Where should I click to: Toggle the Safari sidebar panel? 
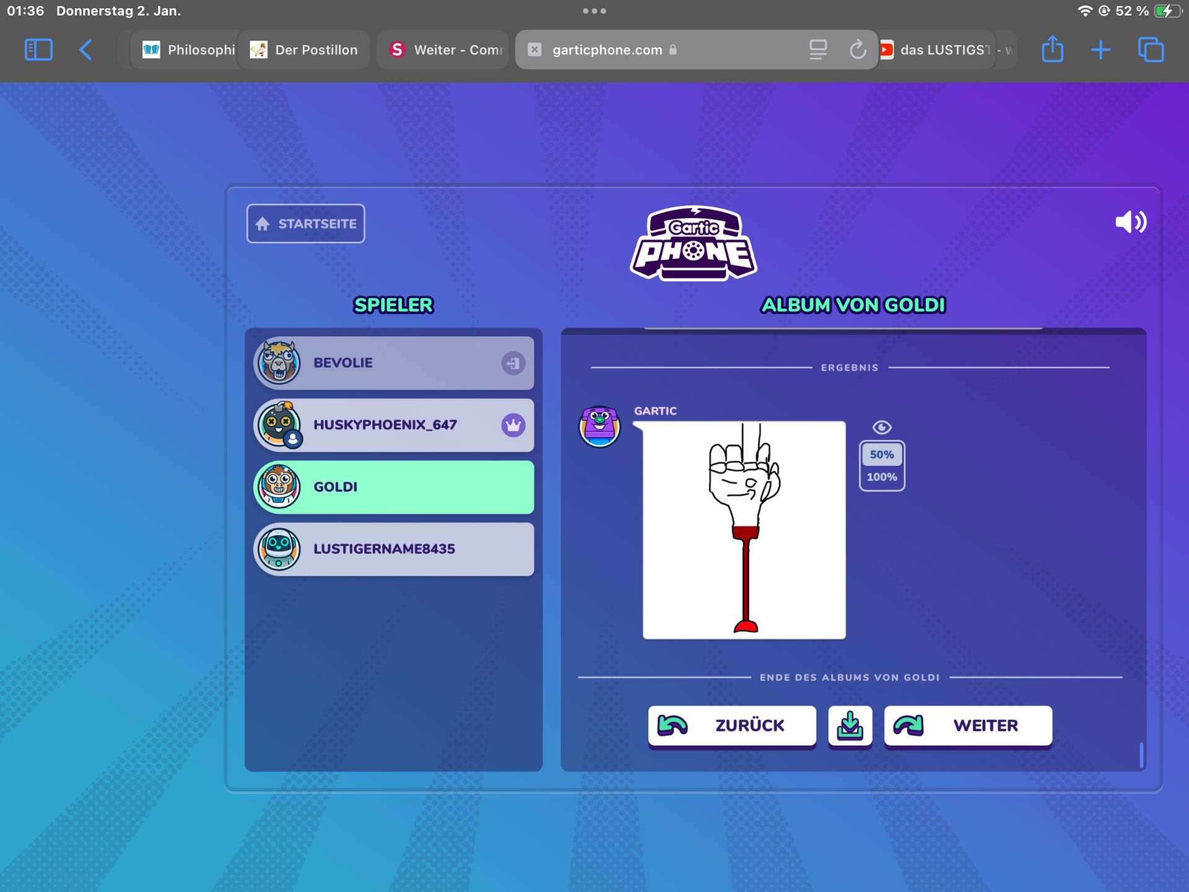coord(38,50)
